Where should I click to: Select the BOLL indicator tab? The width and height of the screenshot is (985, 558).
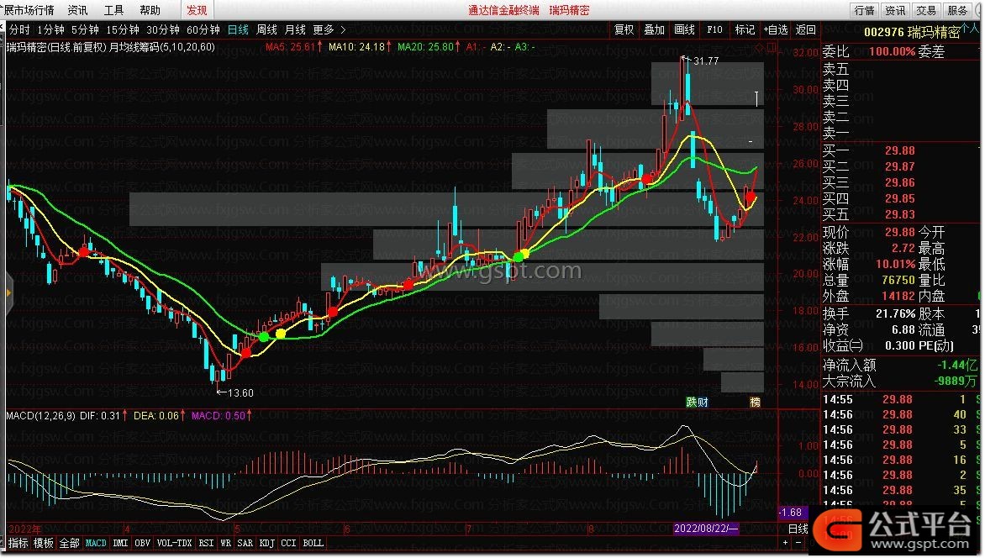[x=313, y=543]
